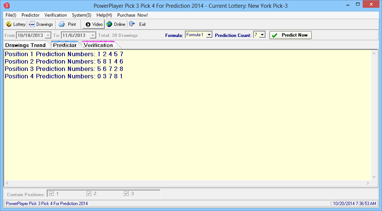Click right arrow on horizontal scrollbar
Image resolution: width=382 pixels, height=211 pixels.
click(x=368, y=183)
